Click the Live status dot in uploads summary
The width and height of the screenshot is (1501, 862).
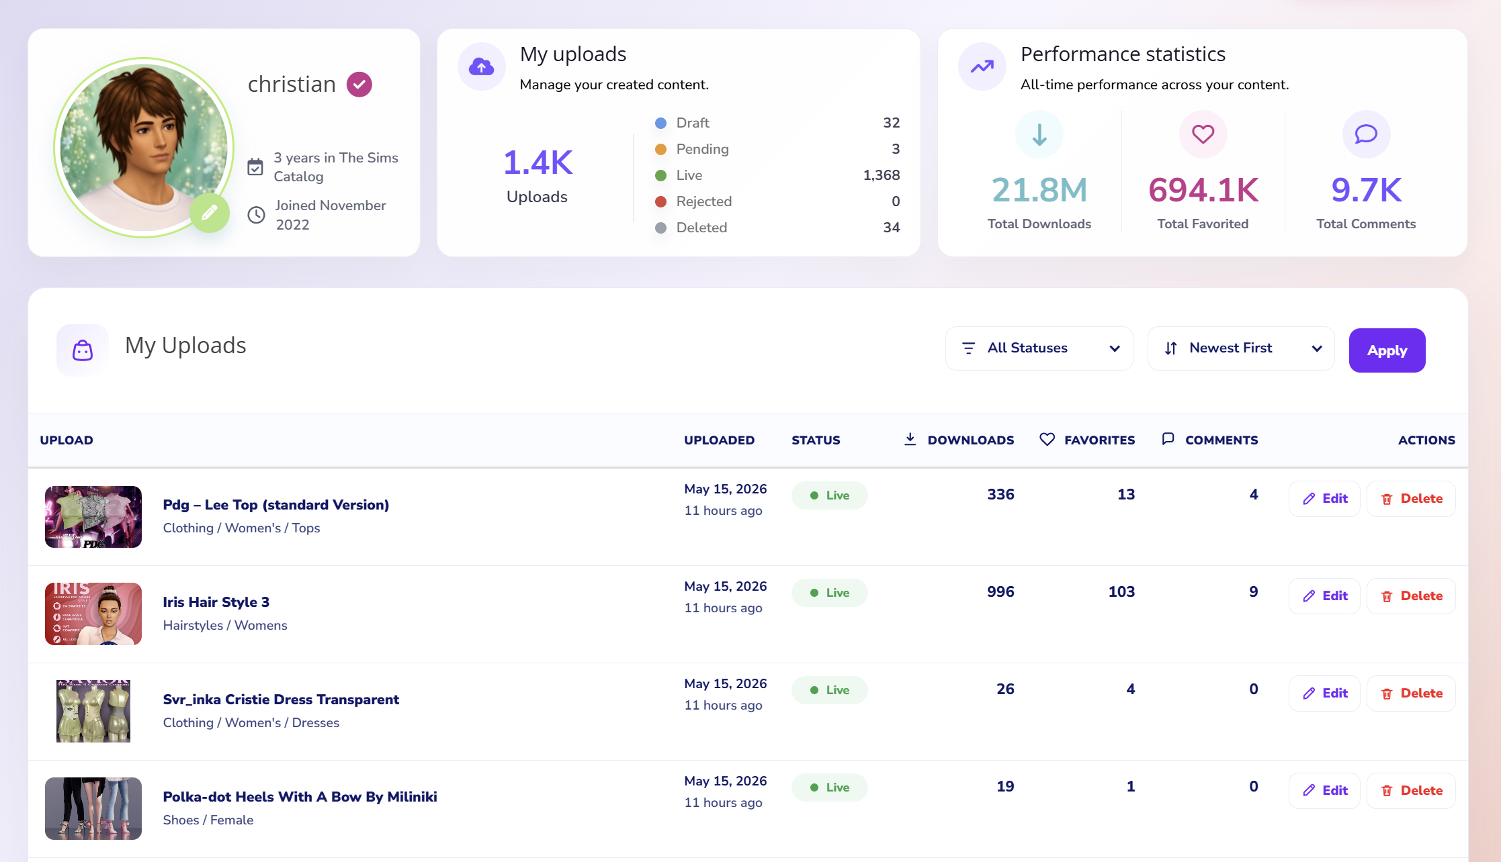point(660,175)
